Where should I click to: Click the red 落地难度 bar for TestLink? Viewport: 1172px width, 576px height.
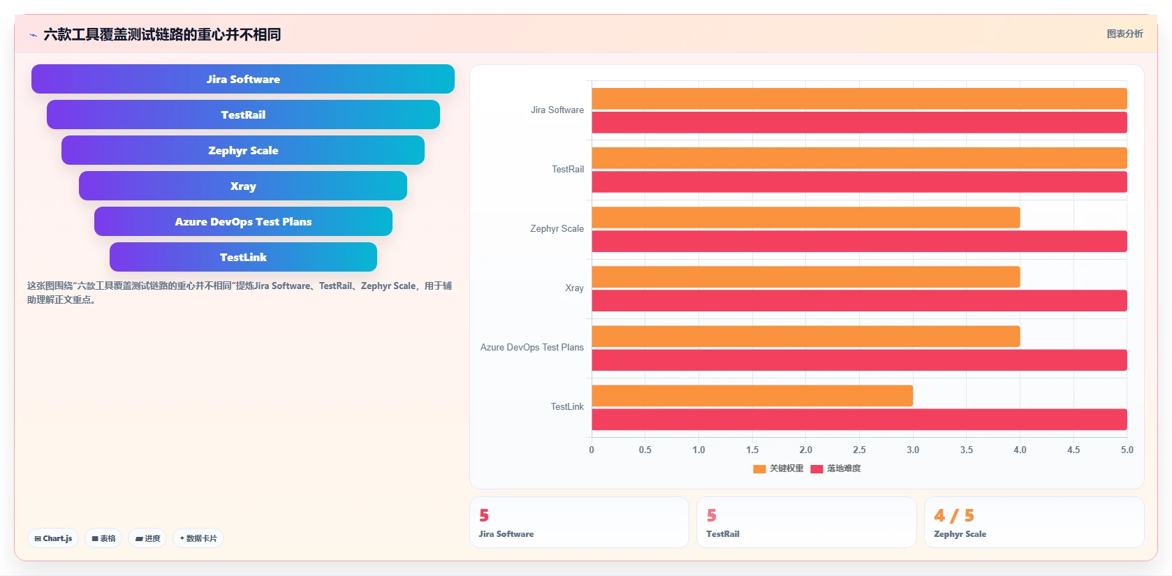click(859, 419)
